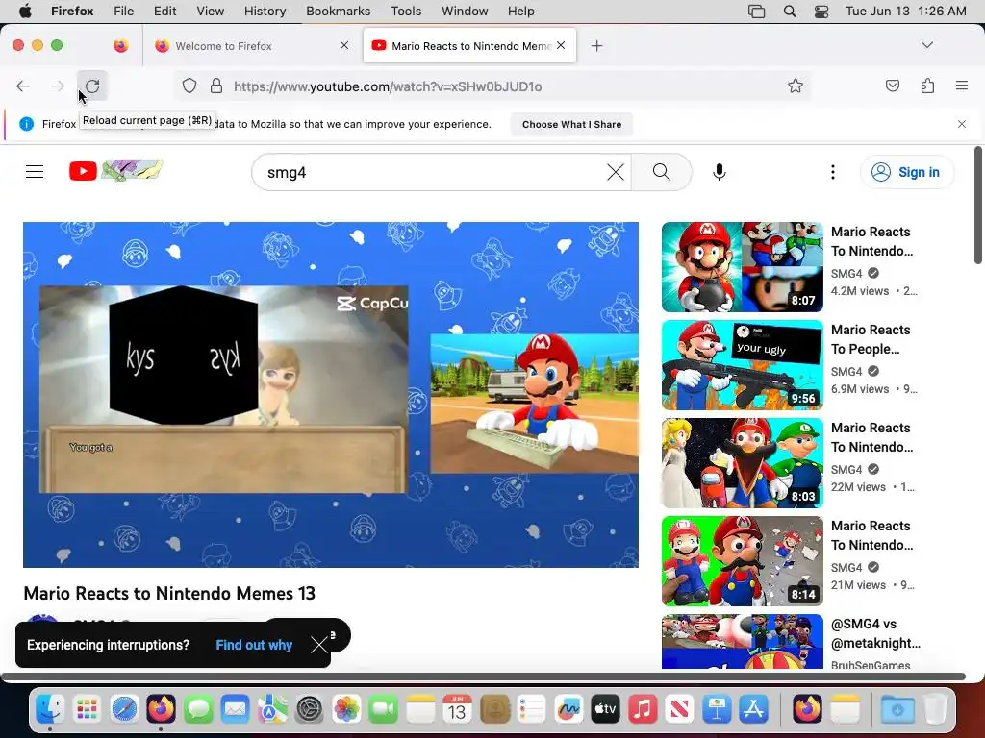
Task: Open macOS Control Center in menu bar
Action: (x=821, y=12)
